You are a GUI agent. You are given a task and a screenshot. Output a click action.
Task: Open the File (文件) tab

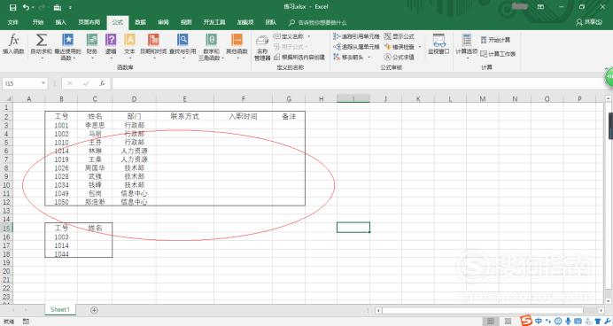tap(13, 22)
